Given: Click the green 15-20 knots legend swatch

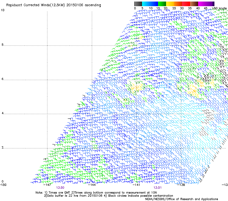Looking at the screenshot, I should [x=162, y=4].
